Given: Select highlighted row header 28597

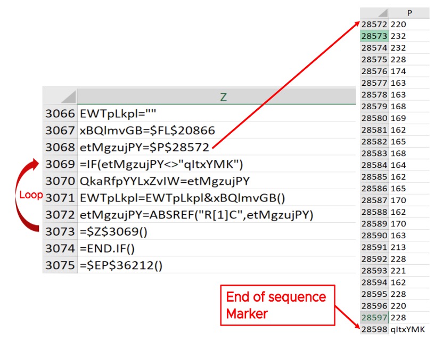Looking at the screenshot, I should point(374,318).
